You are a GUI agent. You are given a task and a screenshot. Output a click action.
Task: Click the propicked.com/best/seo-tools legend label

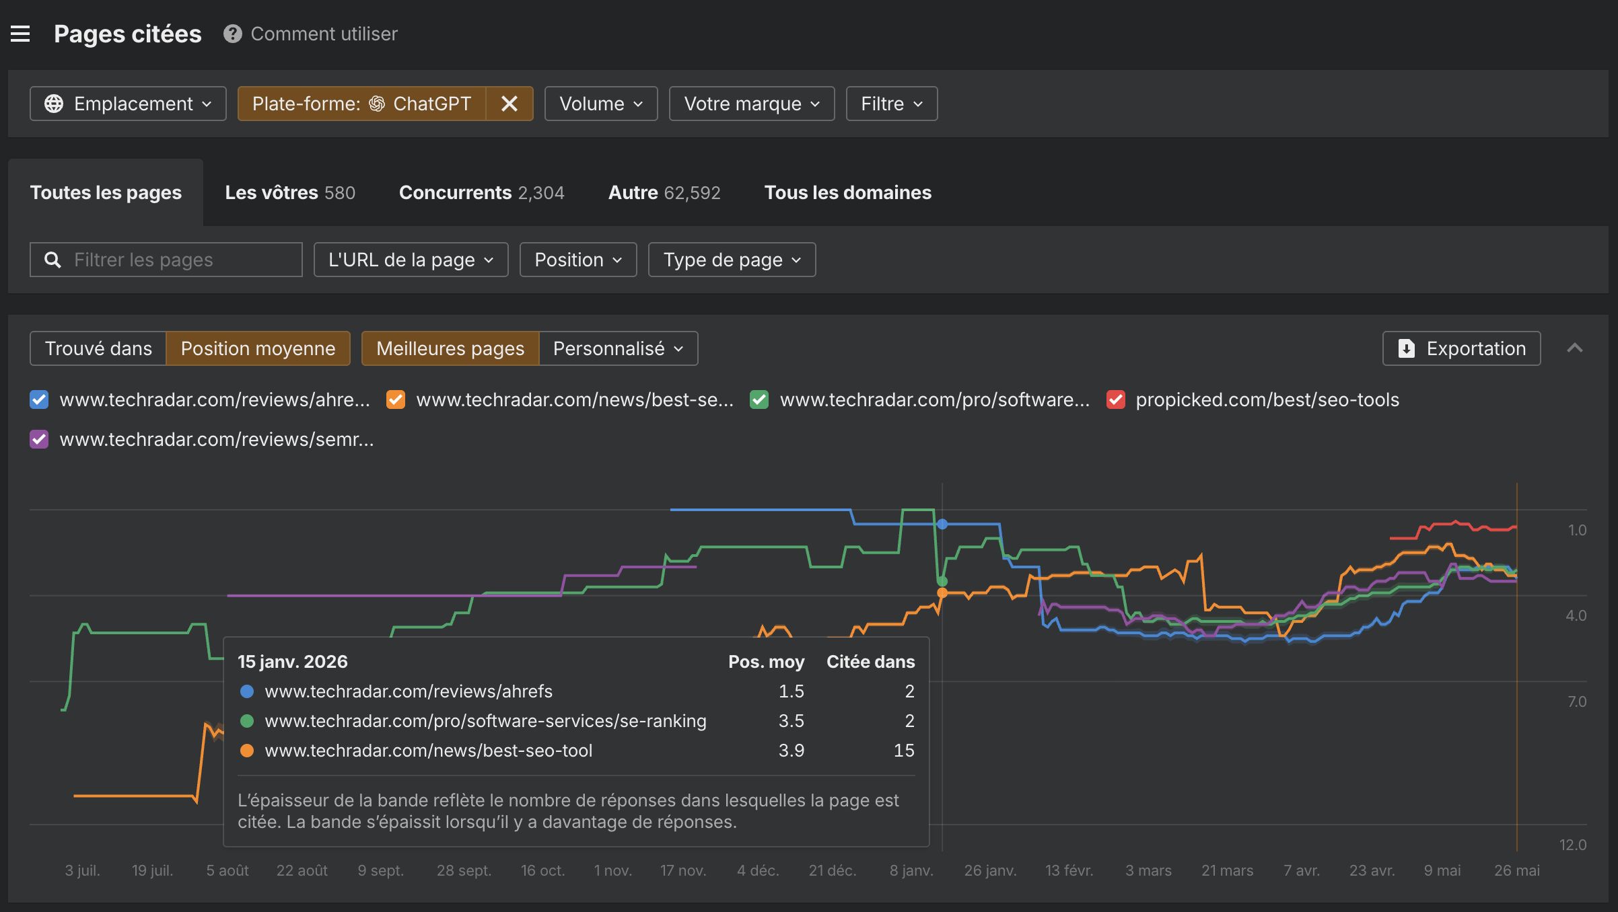(1267, 400)
